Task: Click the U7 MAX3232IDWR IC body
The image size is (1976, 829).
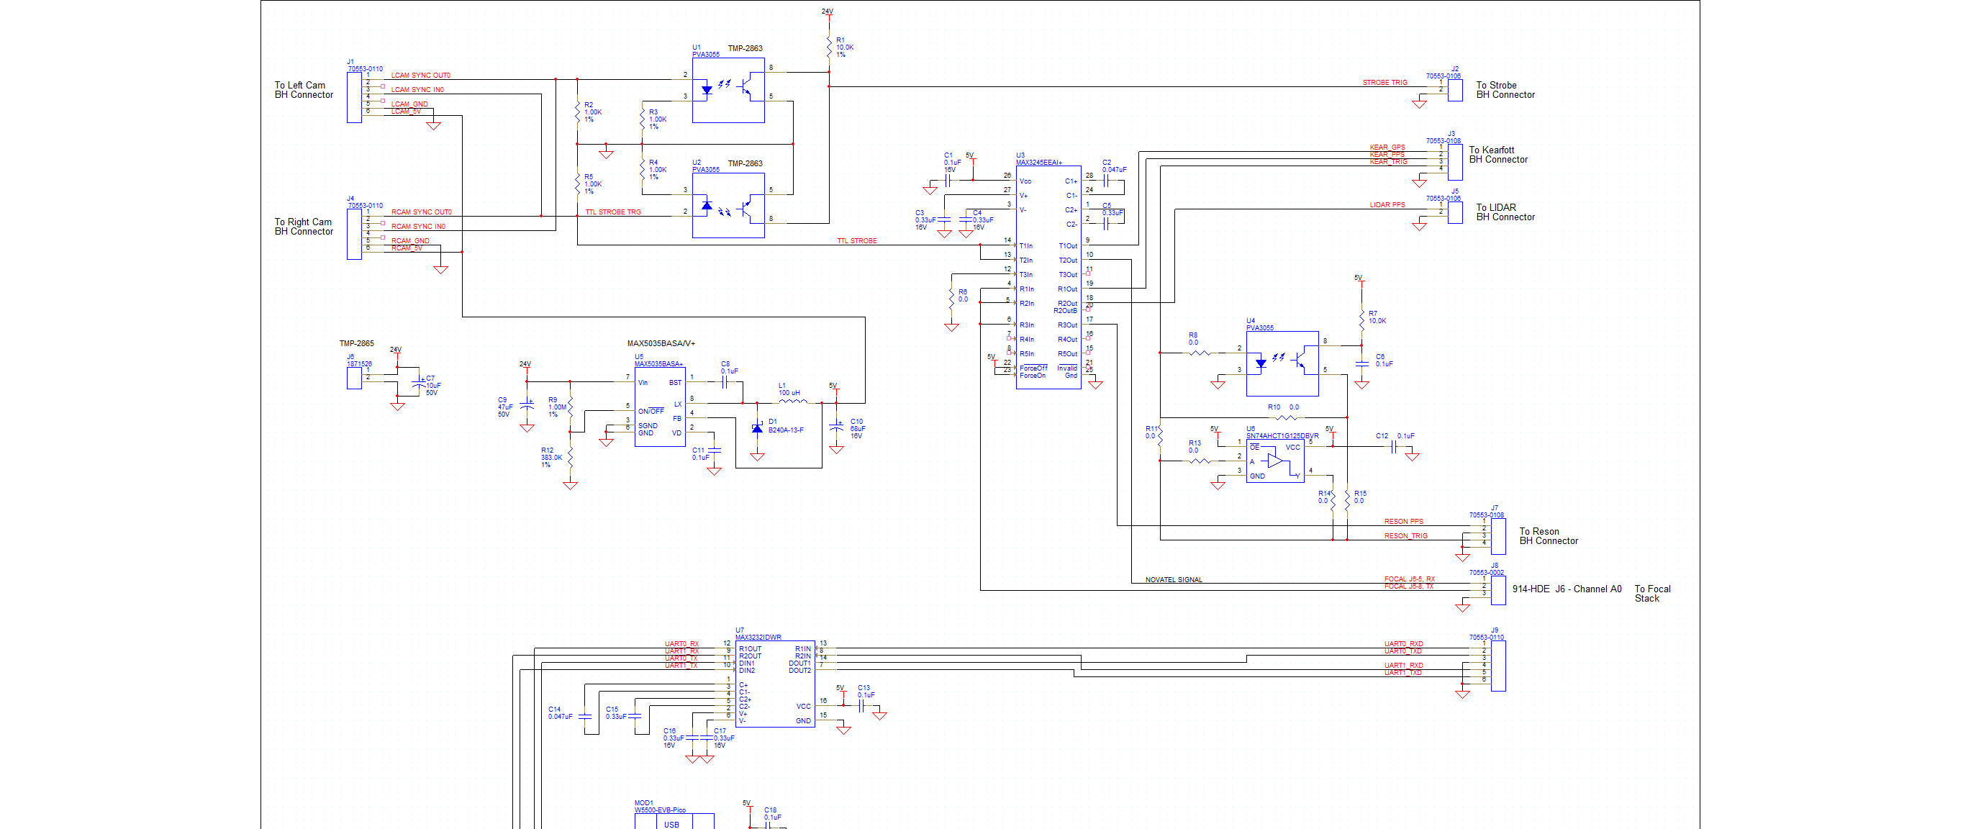Action: 775,684
